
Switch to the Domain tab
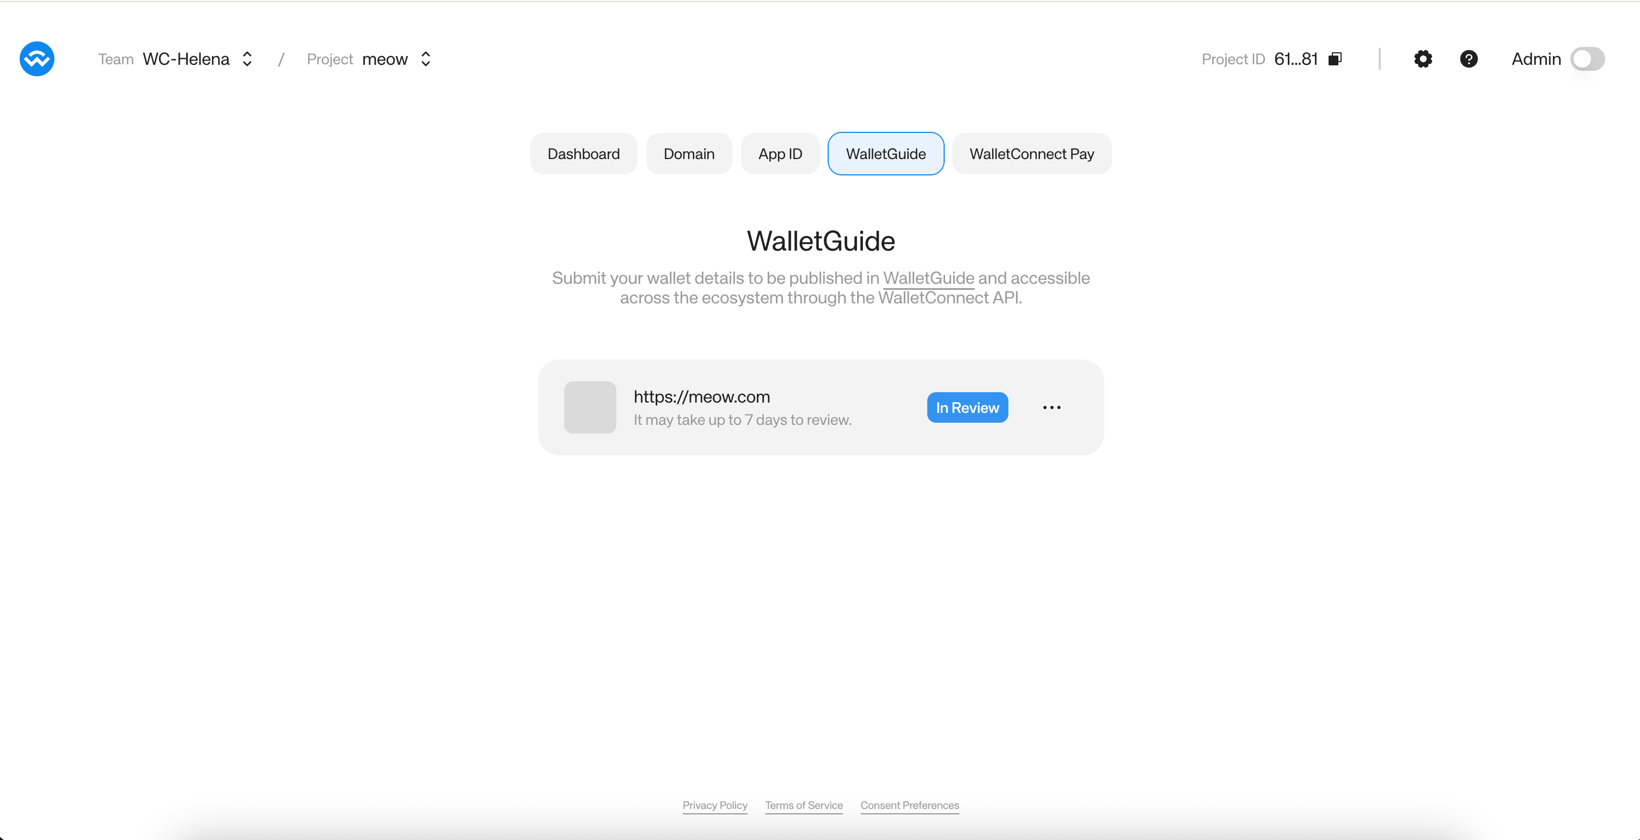(689, 154)
